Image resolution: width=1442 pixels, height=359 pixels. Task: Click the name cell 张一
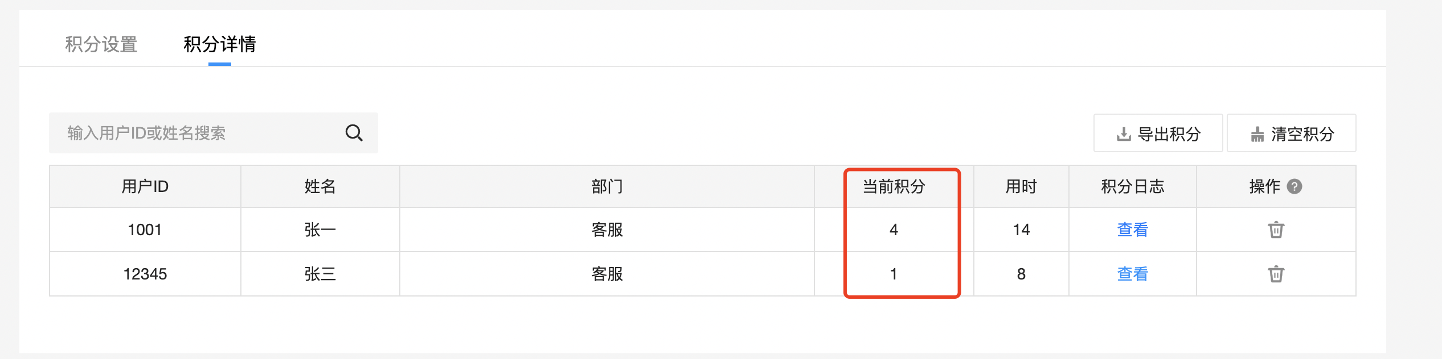click(x=320, y=230)
